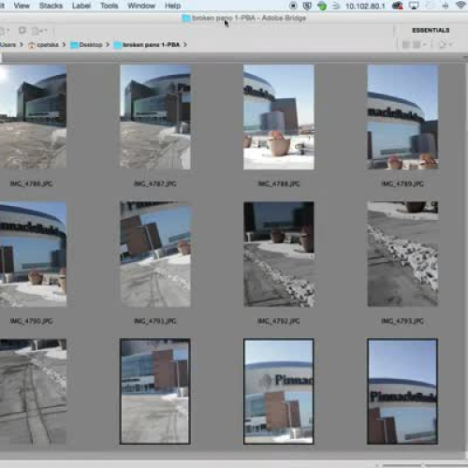Screen dimensions: 468x468
Task: Select the bottom-row thumbnail with the brick wall at center
Action: click(x=155, y=391)
